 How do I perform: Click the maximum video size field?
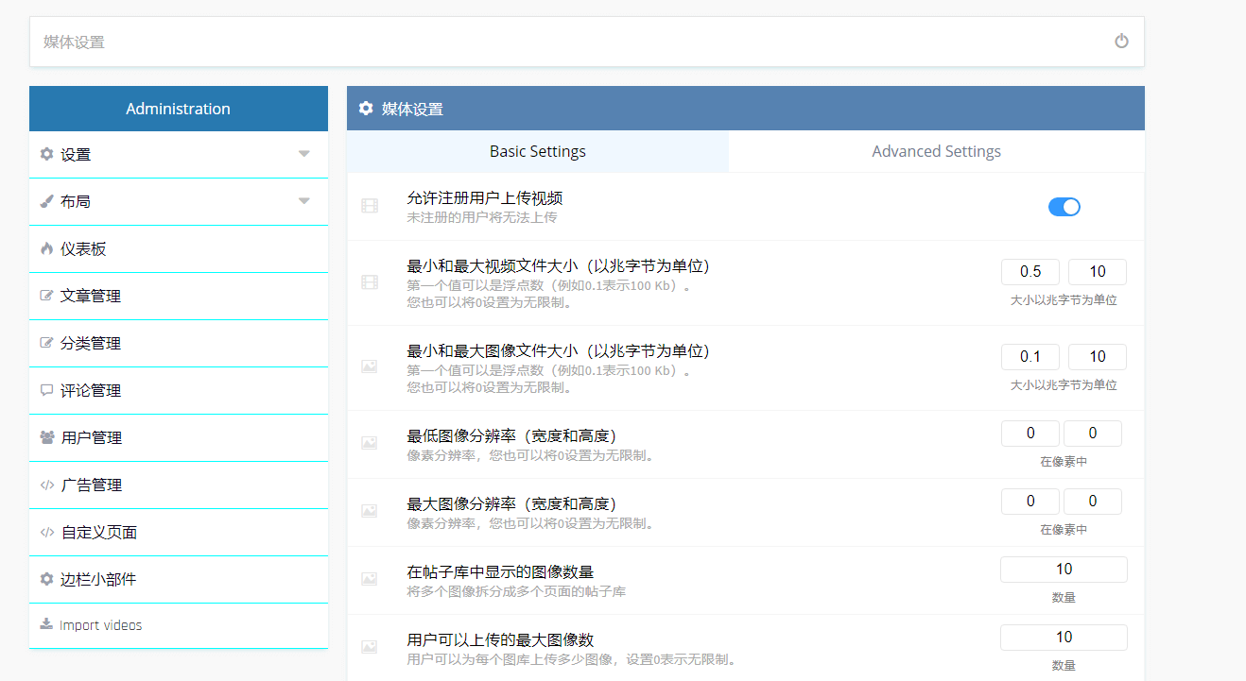(x=1098, y=272)
